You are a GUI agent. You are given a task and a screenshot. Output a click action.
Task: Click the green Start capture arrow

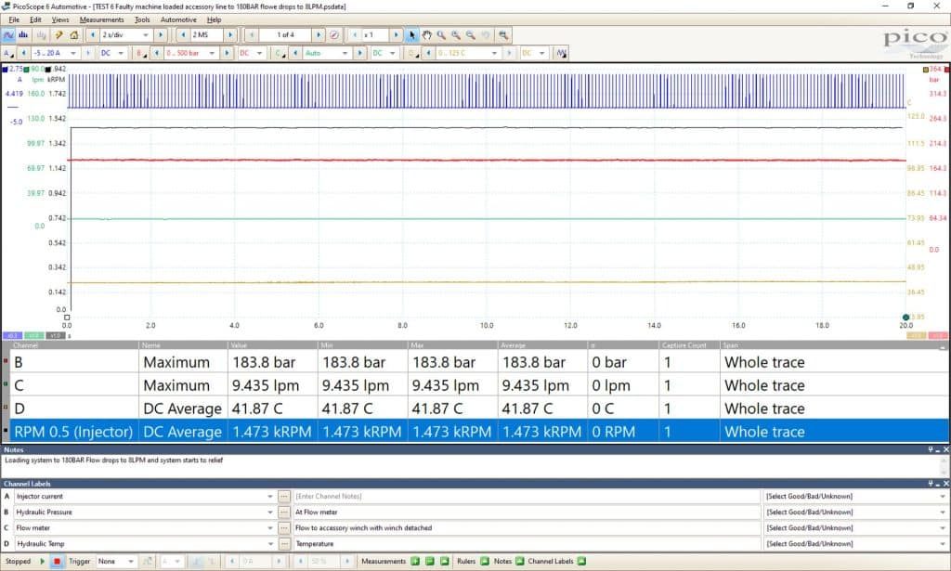point(43,562)
